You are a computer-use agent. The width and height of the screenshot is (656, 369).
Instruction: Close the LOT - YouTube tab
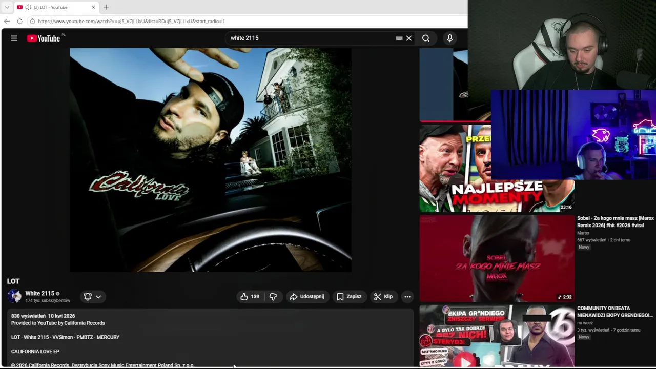click(93, 7)
